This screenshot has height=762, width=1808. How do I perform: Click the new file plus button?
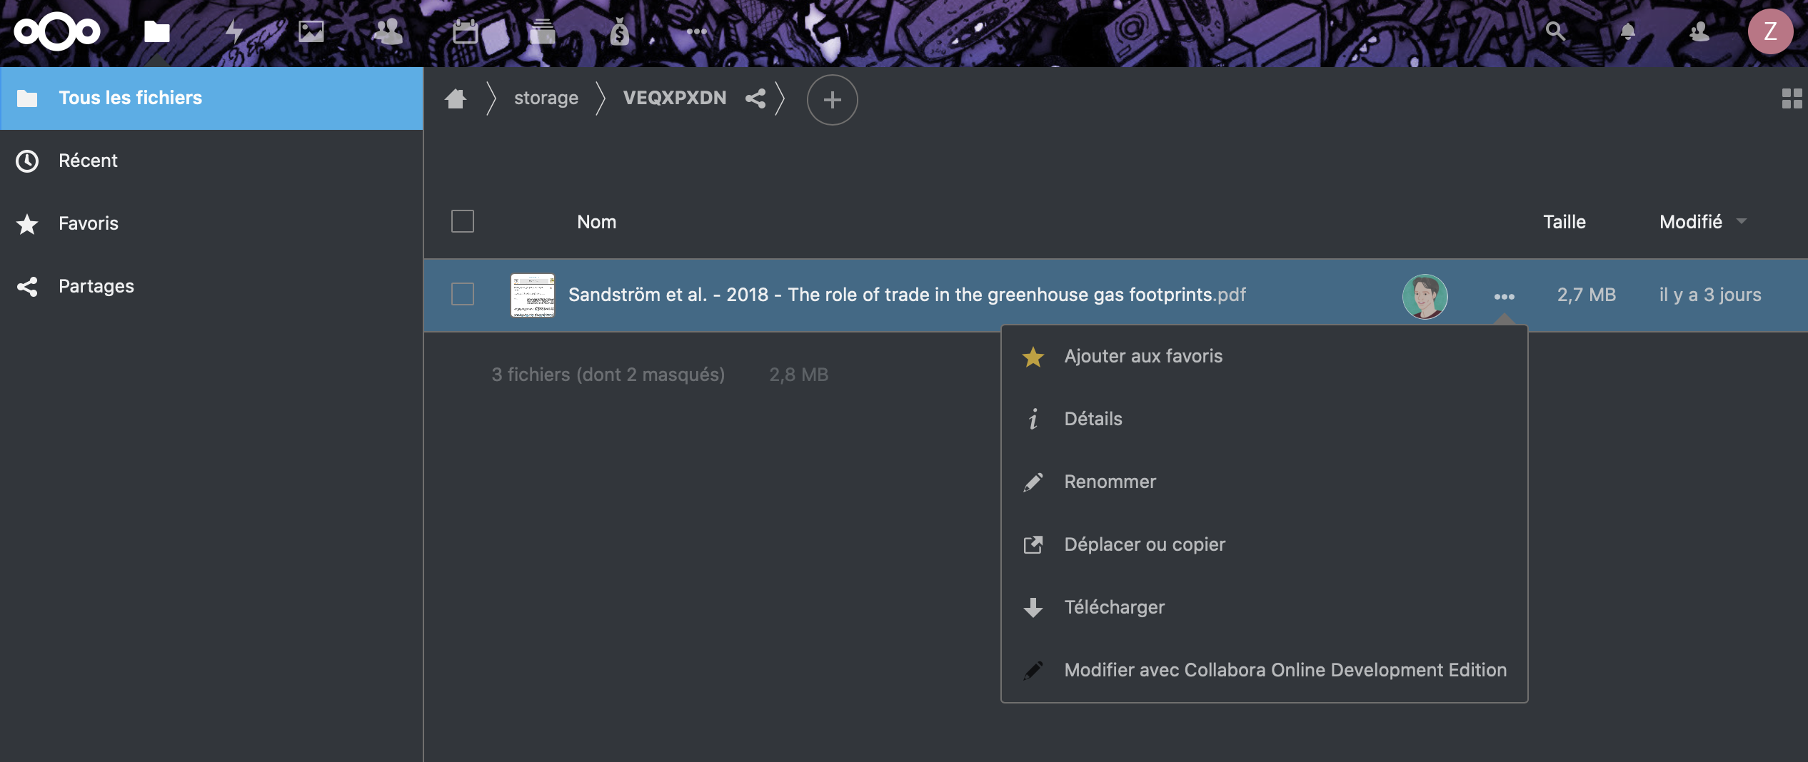[x=832, y=99]
